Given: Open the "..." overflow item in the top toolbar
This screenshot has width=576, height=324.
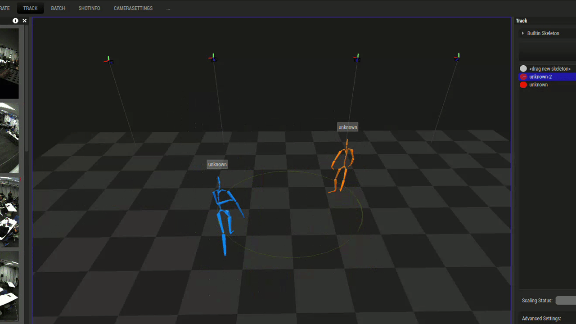Looking at the screenshot, I should pos(168,8).
